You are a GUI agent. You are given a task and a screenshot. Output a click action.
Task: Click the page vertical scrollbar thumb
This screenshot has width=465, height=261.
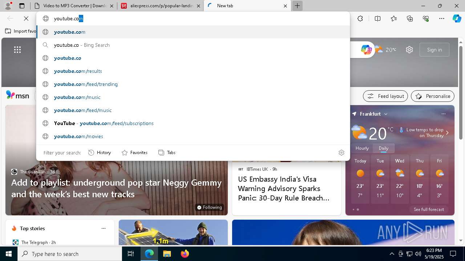click(461, 92)
